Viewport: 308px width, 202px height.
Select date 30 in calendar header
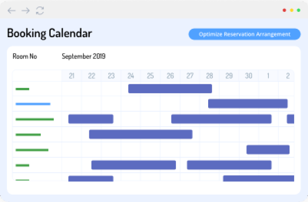[248, 76]
